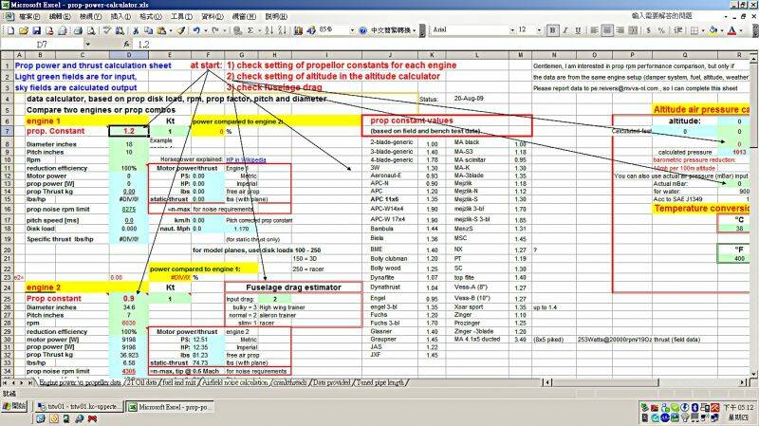Align text right icon
759x426 pixels.
(620, 30)
